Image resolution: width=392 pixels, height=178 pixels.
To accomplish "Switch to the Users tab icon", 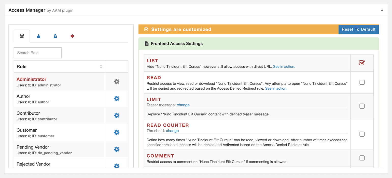I will [38, 36].
